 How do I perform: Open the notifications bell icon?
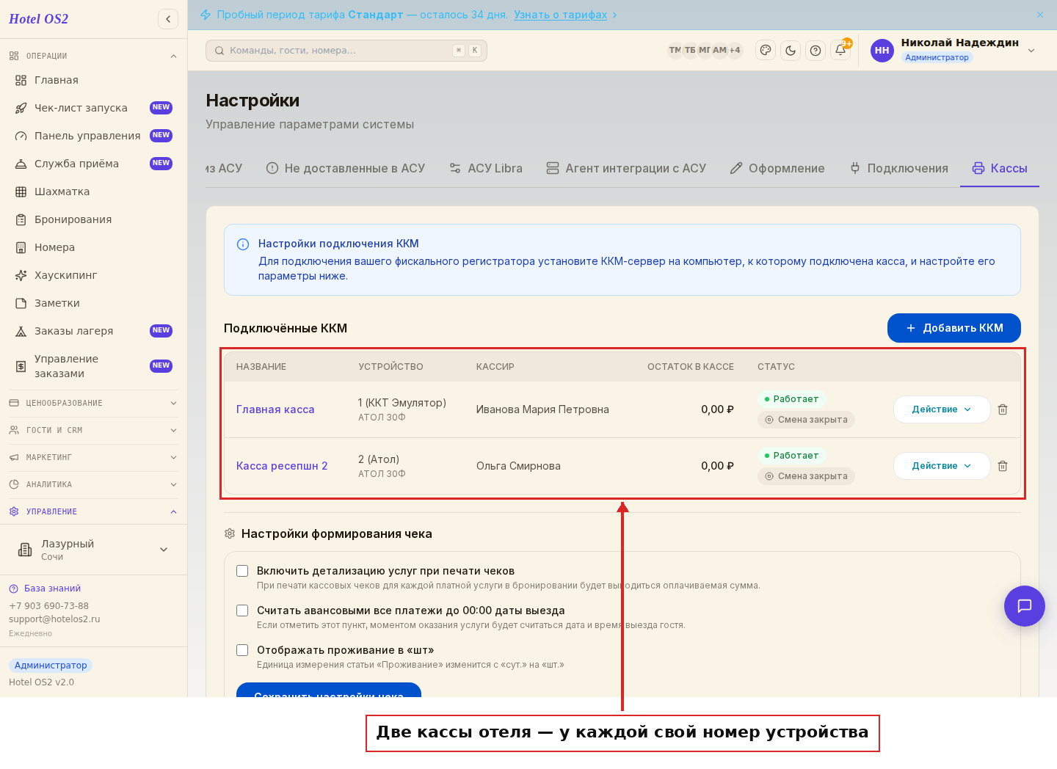pyautogui.click(x=840, y=51)
